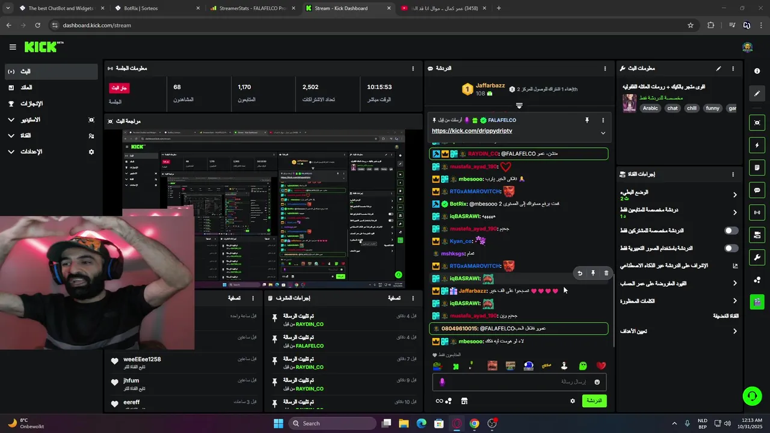Screen dimensions: 770x433
Task: Open the shop storefront icon below chat
Action: 464,401
